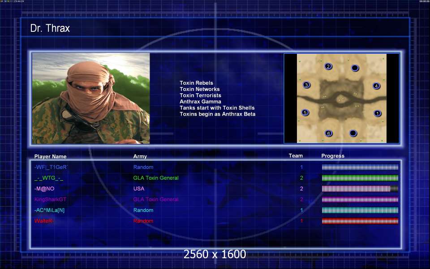Click the Dr. Thrax portrait image

[91, 98]
